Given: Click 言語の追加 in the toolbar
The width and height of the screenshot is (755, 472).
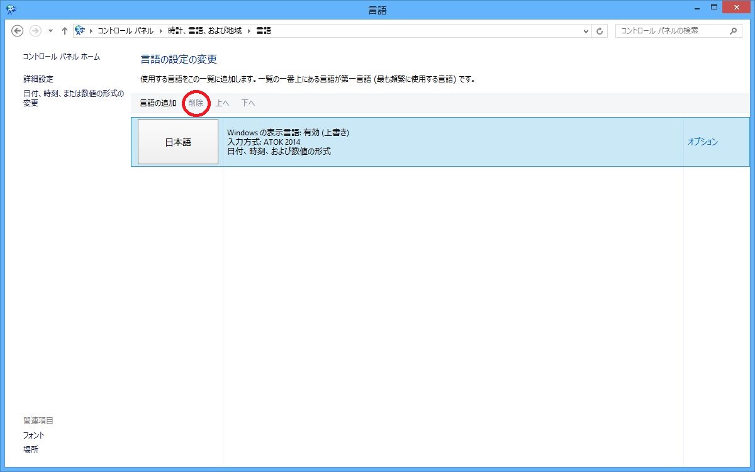Looking at the screenshot, I should [x=158, y=103].
